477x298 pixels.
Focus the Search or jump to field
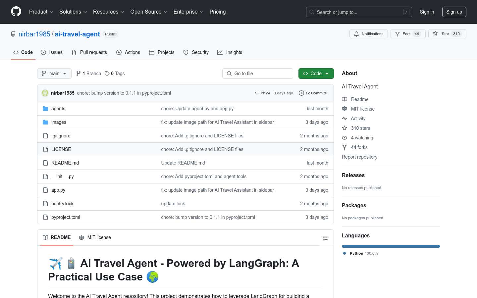point(359,12)
